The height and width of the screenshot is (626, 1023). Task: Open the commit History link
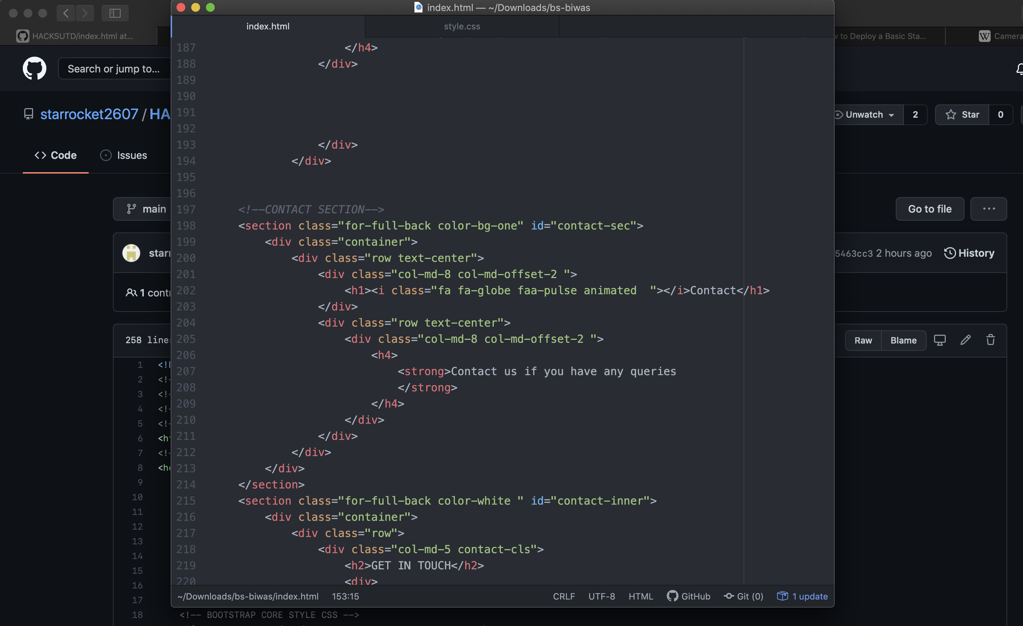coord(969,253)
